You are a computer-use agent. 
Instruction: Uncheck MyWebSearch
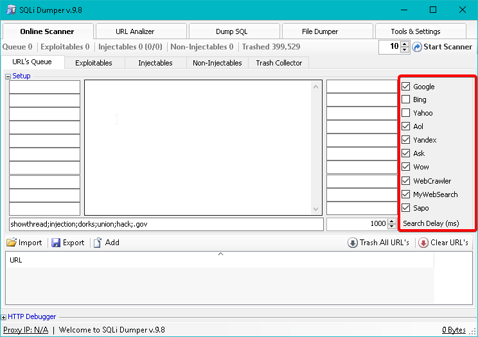[x=406, y=194]
